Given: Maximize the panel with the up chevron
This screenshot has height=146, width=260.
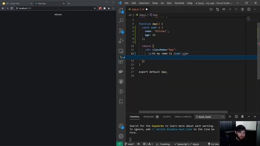Looking at the screenshot, I should click(x=249, y=117).
